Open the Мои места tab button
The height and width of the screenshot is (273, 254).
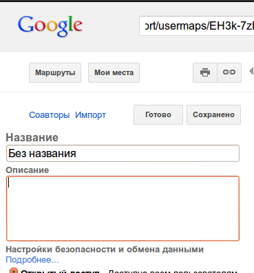114,72
